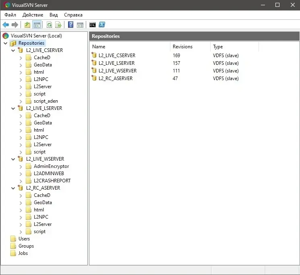Select the L2ADMINWEB folder label
Viewport: 300px width, 275px height.
point(49,174)
